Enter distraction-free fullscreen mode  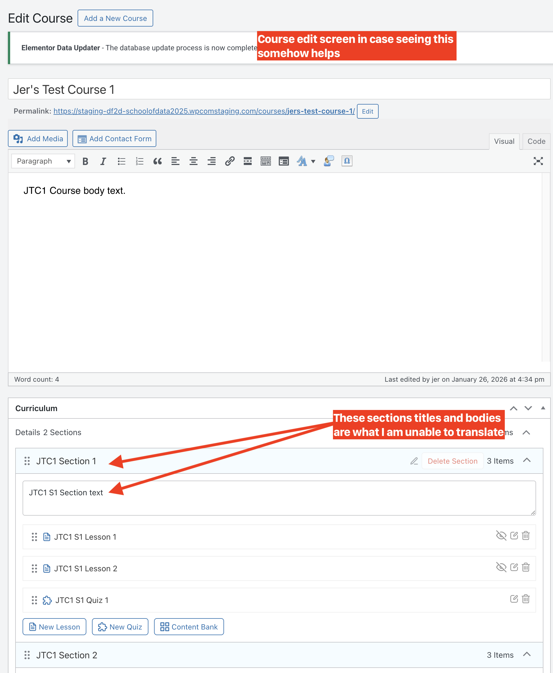point(538,161)
